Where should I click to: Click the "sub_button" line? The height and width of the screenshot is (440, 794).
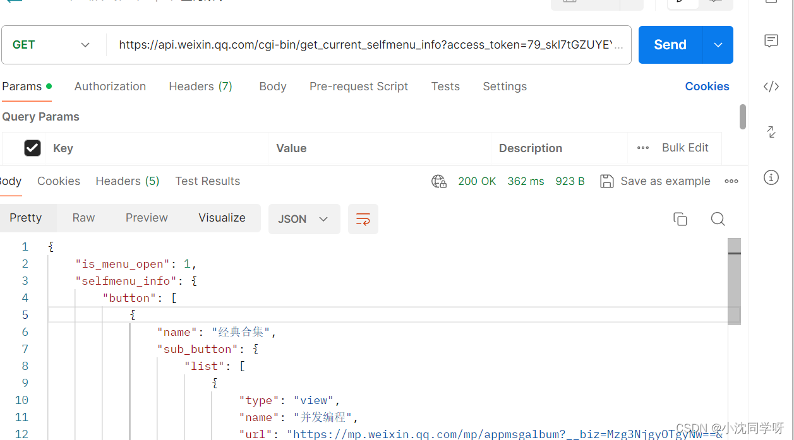[x=208, y=349]
